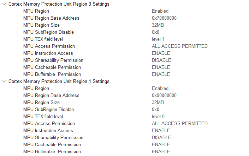The width and height of the screenshot is (249, 156).
Task: Collapse the Region 4 Settings section
Action: [x=4, y=82]
